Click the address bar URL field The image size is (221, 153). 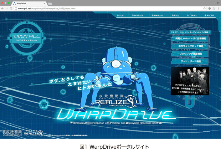point(110,9)
